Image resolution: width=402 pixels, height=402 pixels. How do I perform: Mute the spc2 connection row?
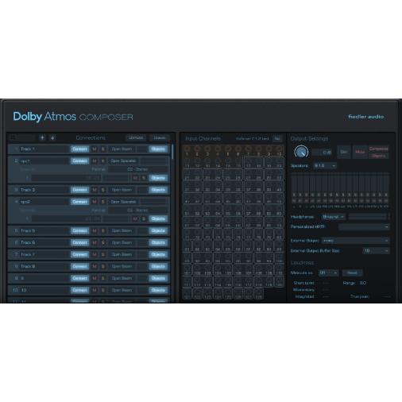(x=95, y=202)
